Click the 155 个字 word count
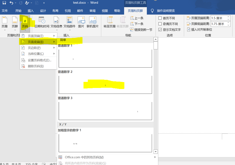This screenshot has width=235, height=165. pos(31,164)
